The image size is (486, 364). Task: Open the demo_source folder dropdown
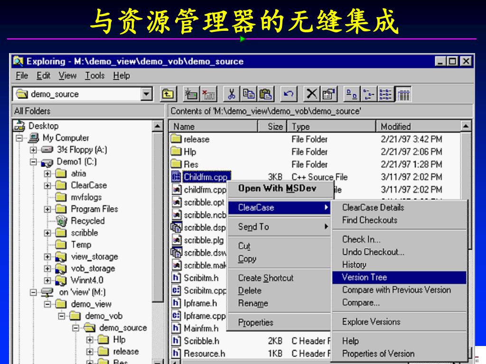pyautogui.click(x=147, y=94)
